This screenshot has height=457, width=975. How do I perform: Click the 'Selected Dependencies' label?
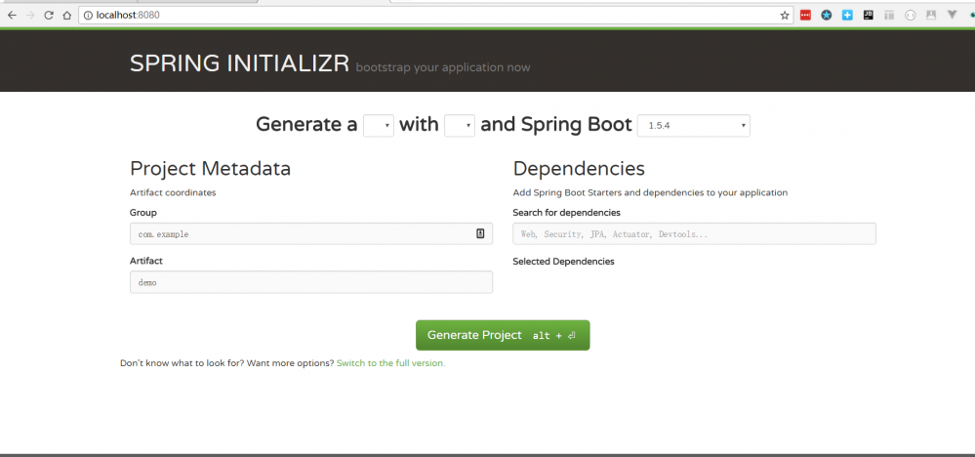[563, 261]
